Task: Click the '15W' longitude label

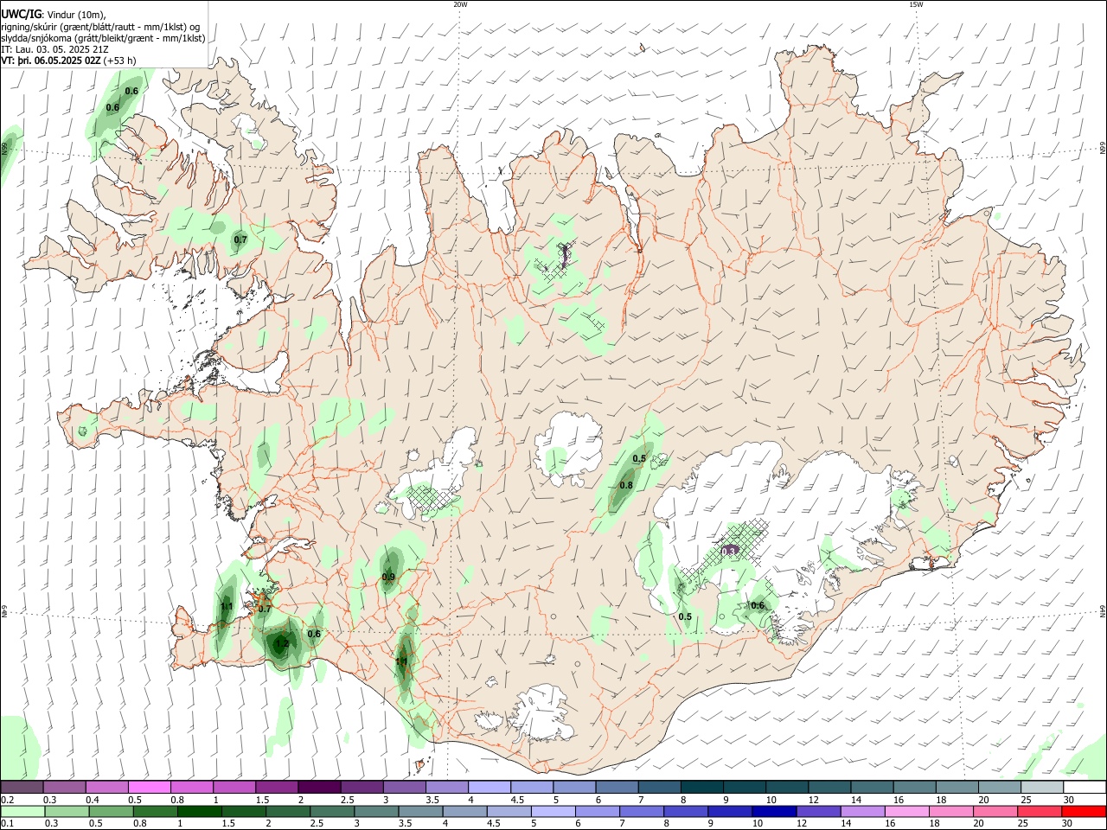Action: [x=916, y=4]
